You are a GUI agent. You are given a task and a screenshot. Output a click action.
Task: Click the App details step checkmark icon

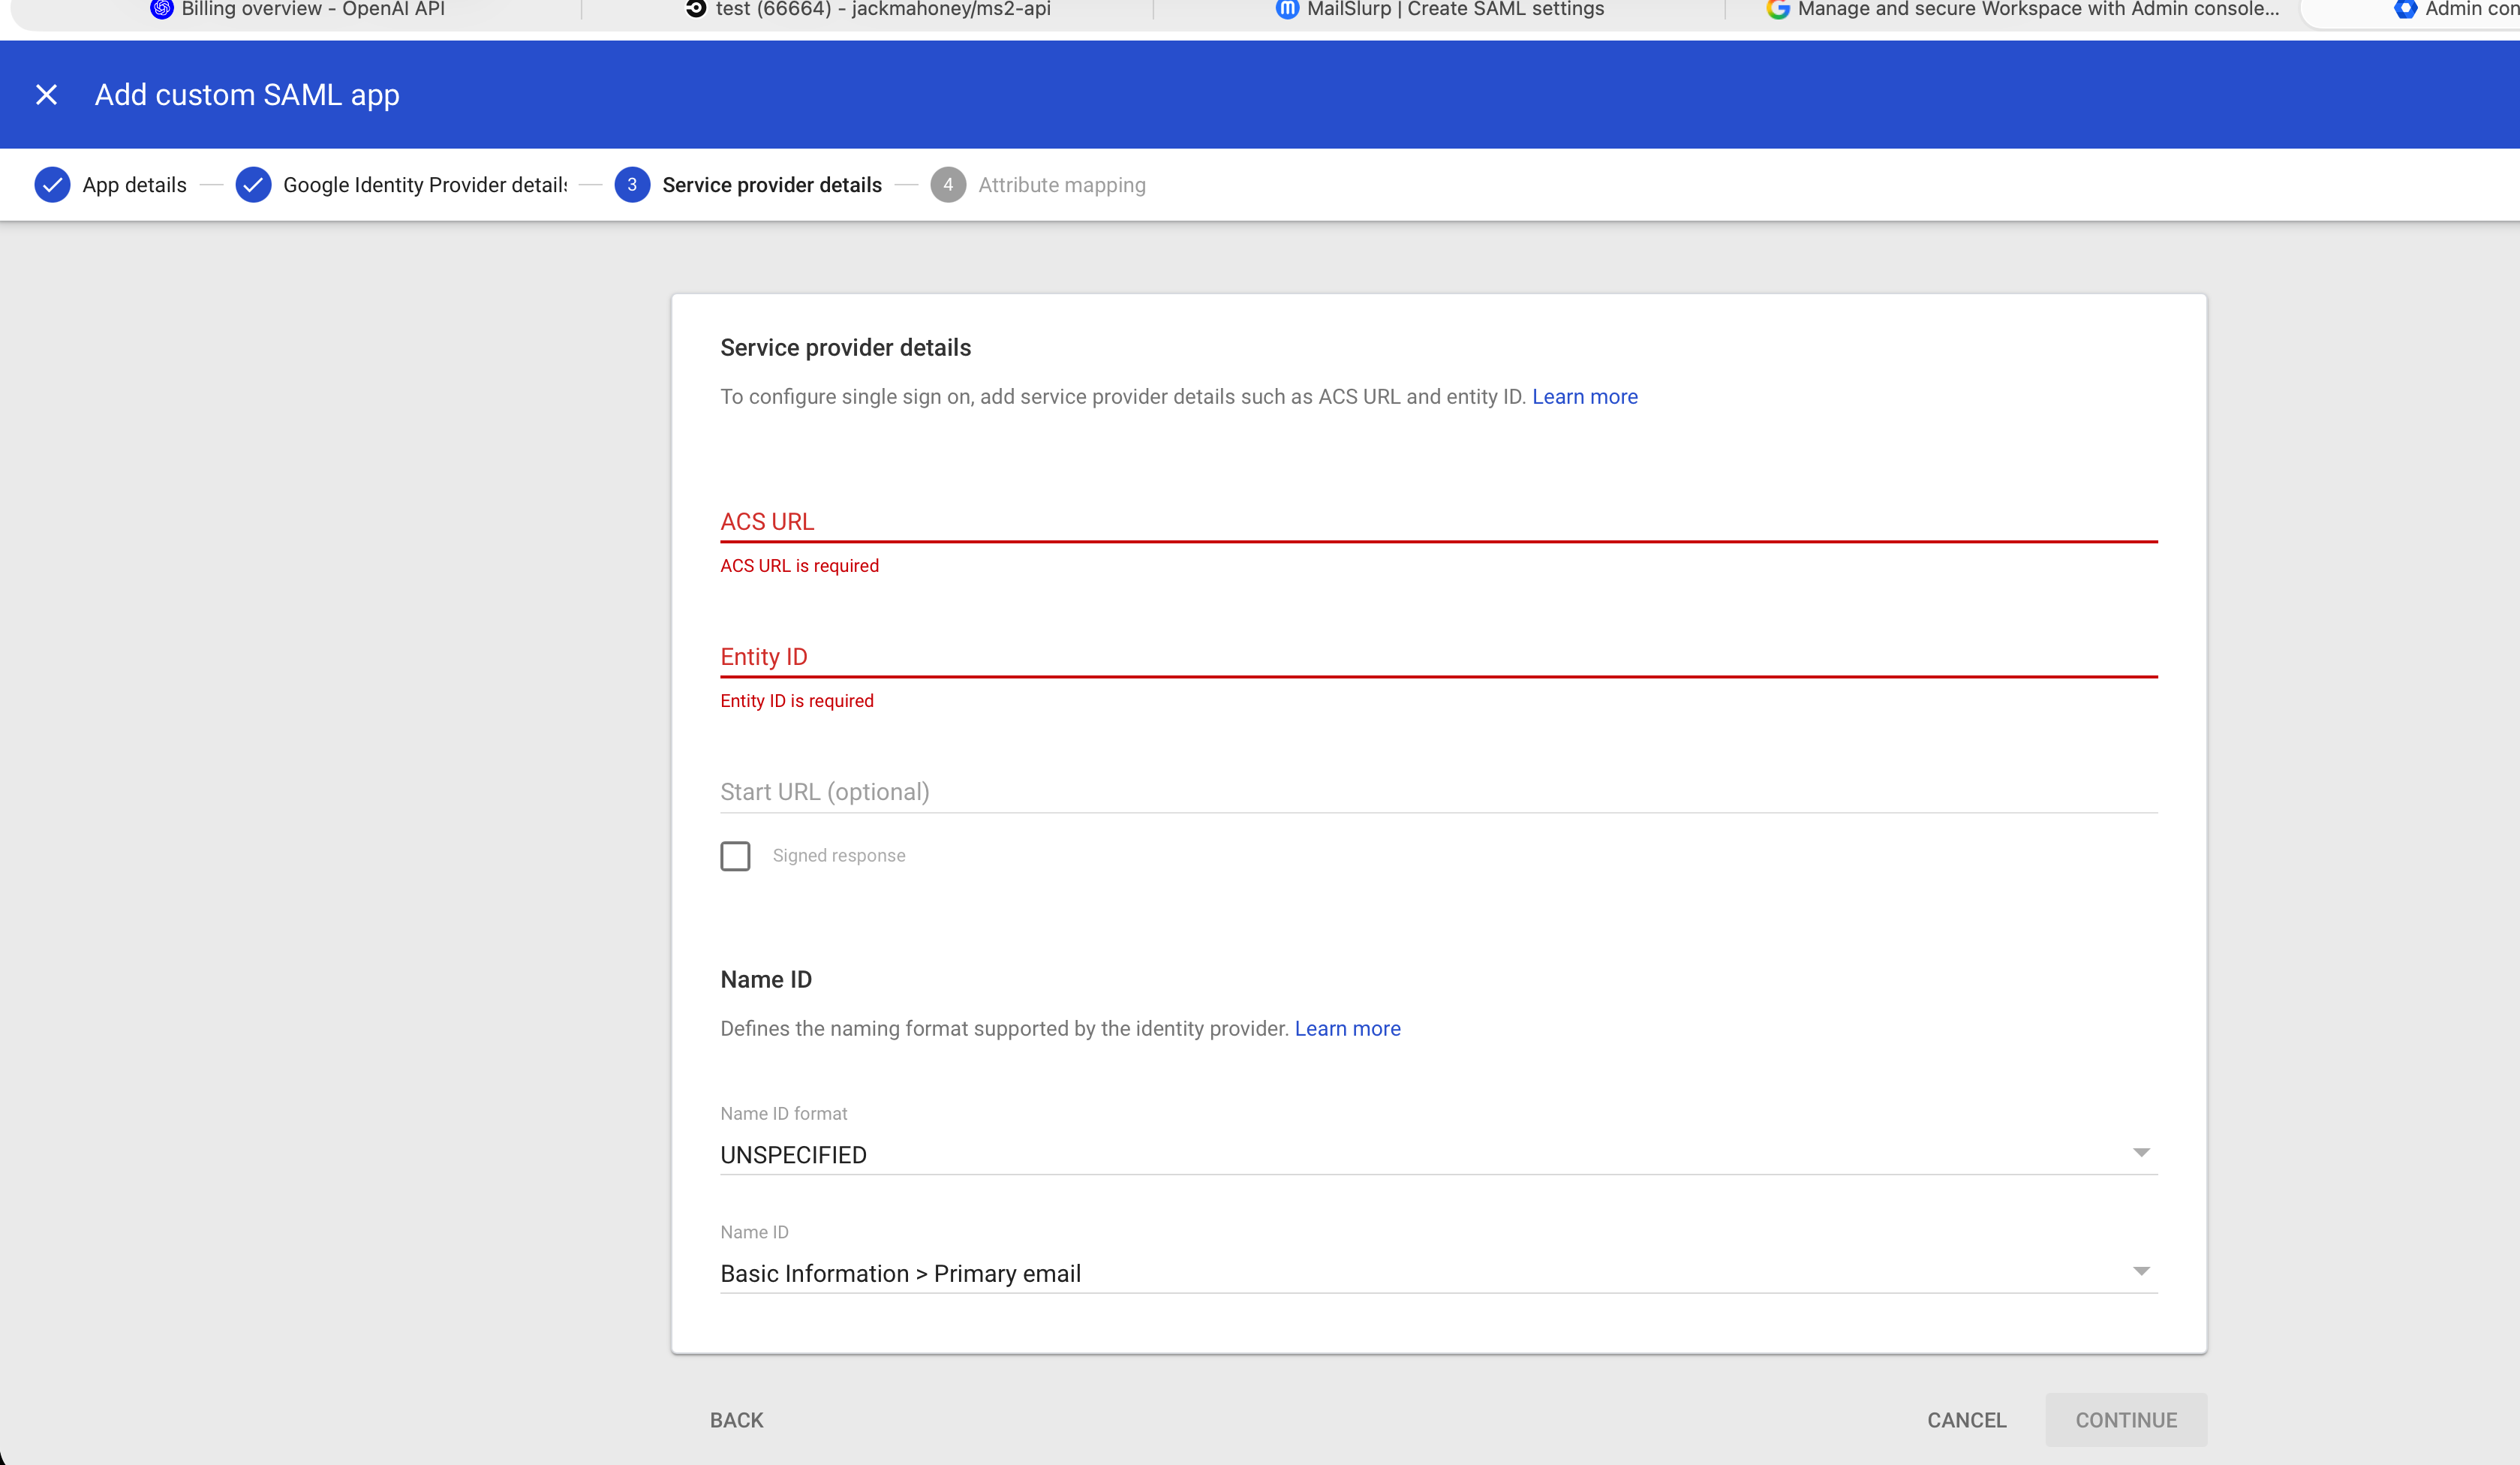[52, 185]
